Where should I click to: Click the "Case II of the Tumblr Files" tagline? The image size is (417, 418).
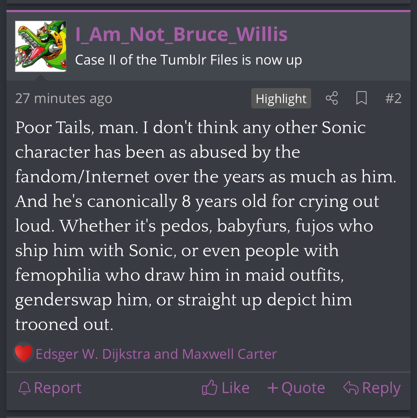(x=189, y=60)
